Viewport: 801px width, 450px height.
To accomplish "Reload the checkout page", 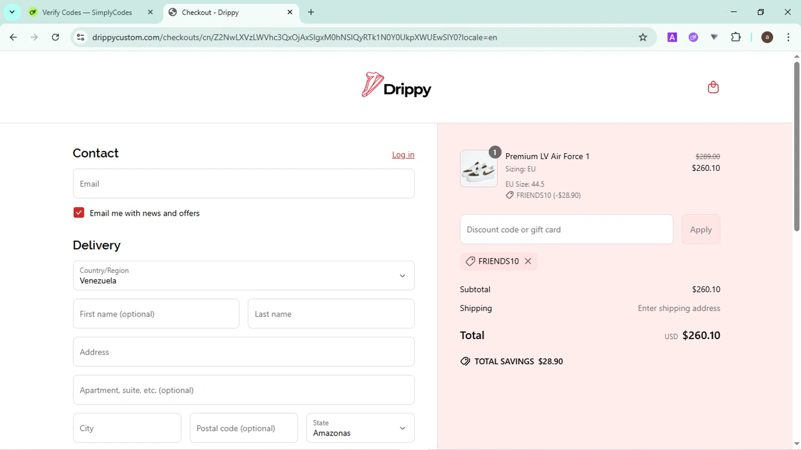I will 56,37.
